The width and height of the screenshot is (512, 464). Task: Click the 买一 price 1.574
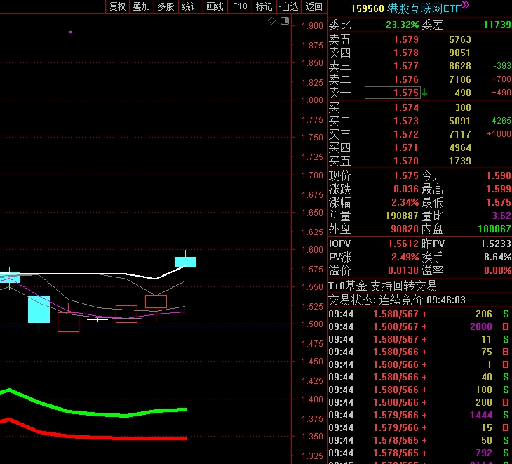[406, 108]
